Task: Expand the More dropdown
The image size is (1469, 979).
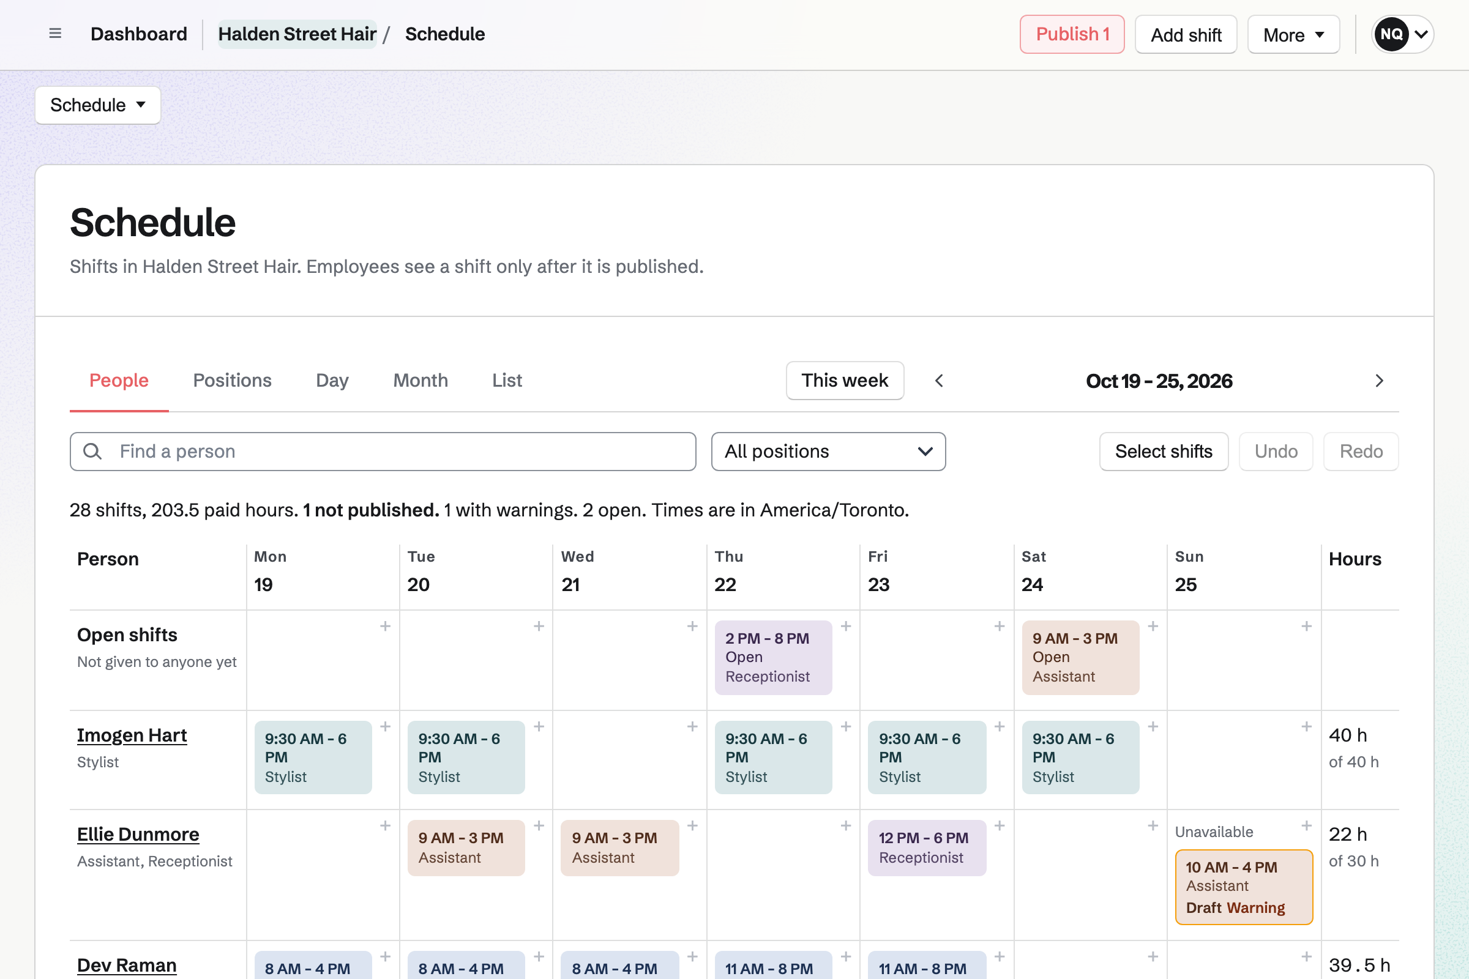Action: (1293, 34)
